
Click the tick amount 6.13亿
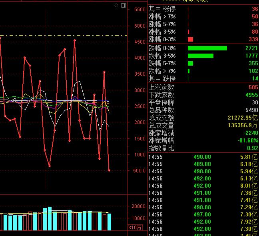click(249, 178)
